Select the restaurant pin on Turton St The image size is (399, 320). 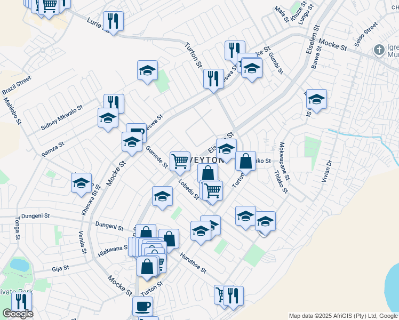point(213,78)
